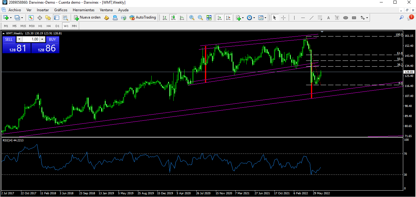The image size is (416, 197).
Task: Click the Nueva orden button
Action: pyautogui.click(x=87, y=18)
